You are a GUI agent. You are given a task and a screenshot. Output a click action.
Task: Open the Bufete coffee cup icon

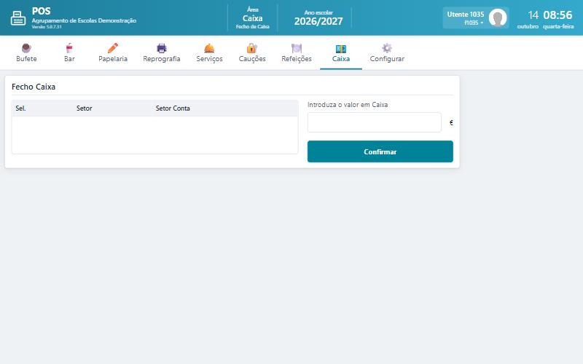click(x=26, y=48)
